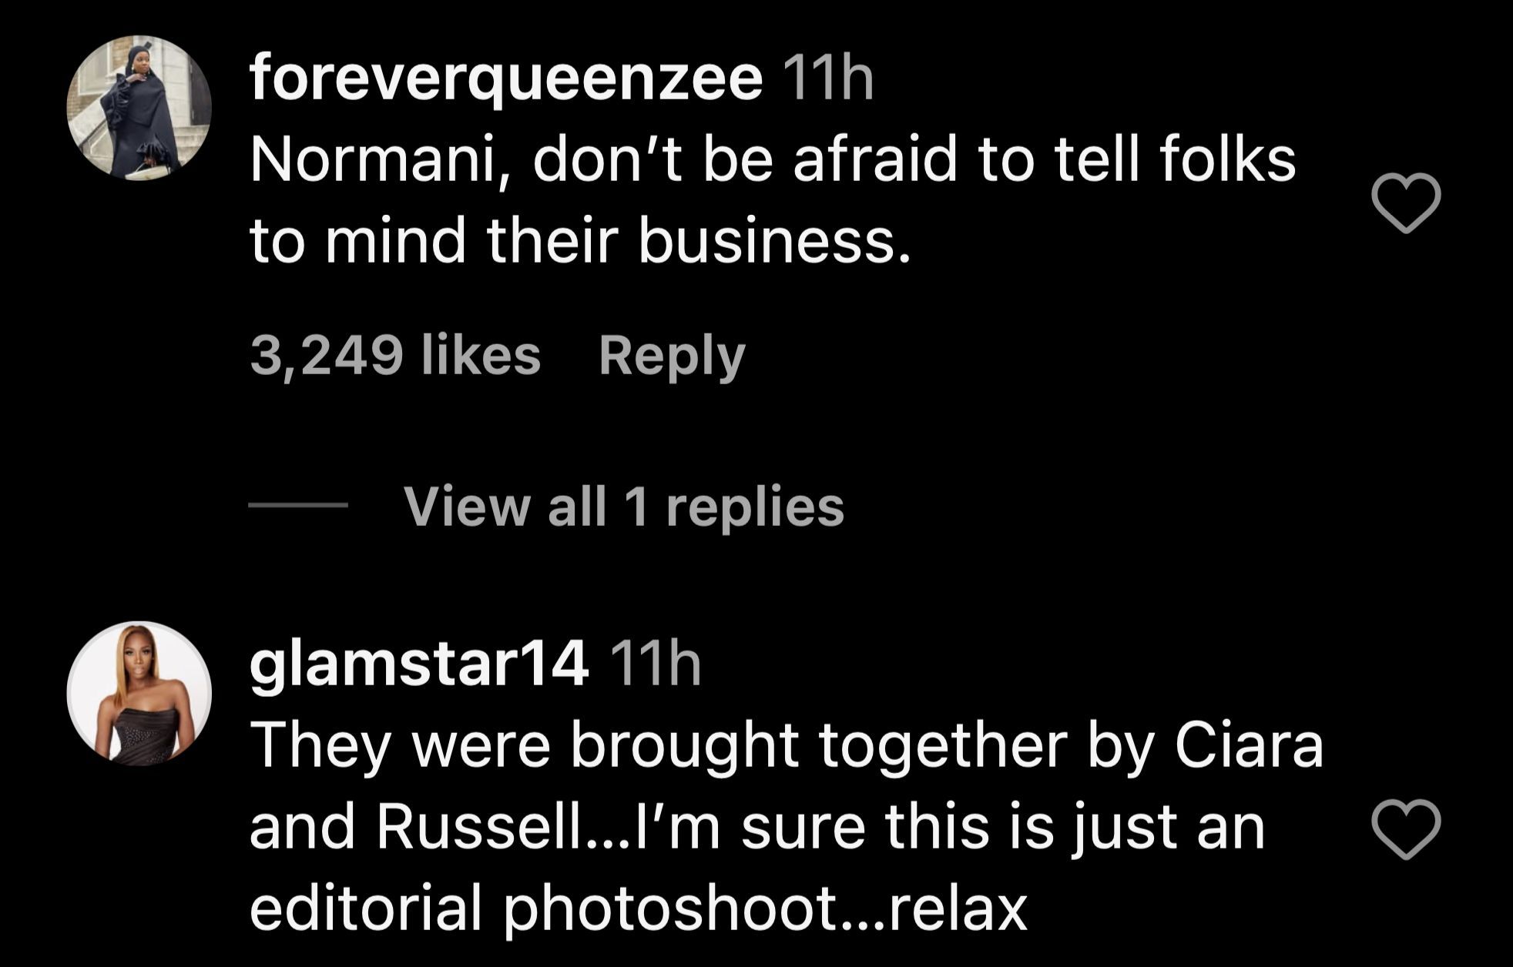Screen dimensions: 1513x967
Task: Tap the heart beside glamstar14's comment
Action: pyautogui.click(x=1406, y=829)
